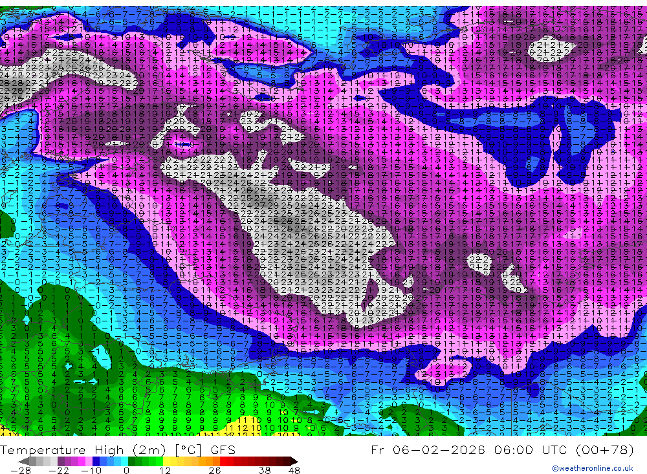Click the yellow segment of the temperature color scale
The height and width of the screenshot is (474, 647).
coord(166,461)
